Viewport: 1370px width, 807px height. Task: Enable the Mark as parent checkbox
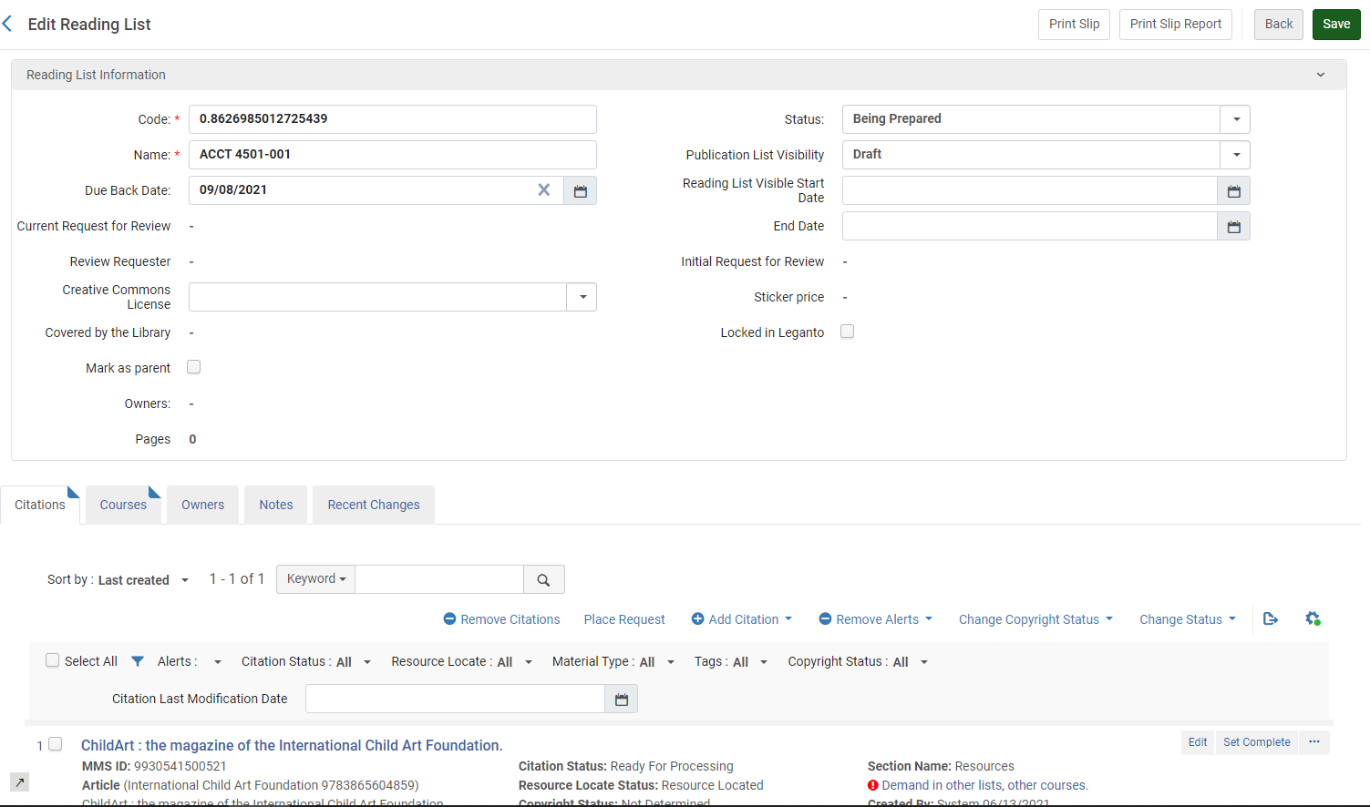[x=194, y=367]
